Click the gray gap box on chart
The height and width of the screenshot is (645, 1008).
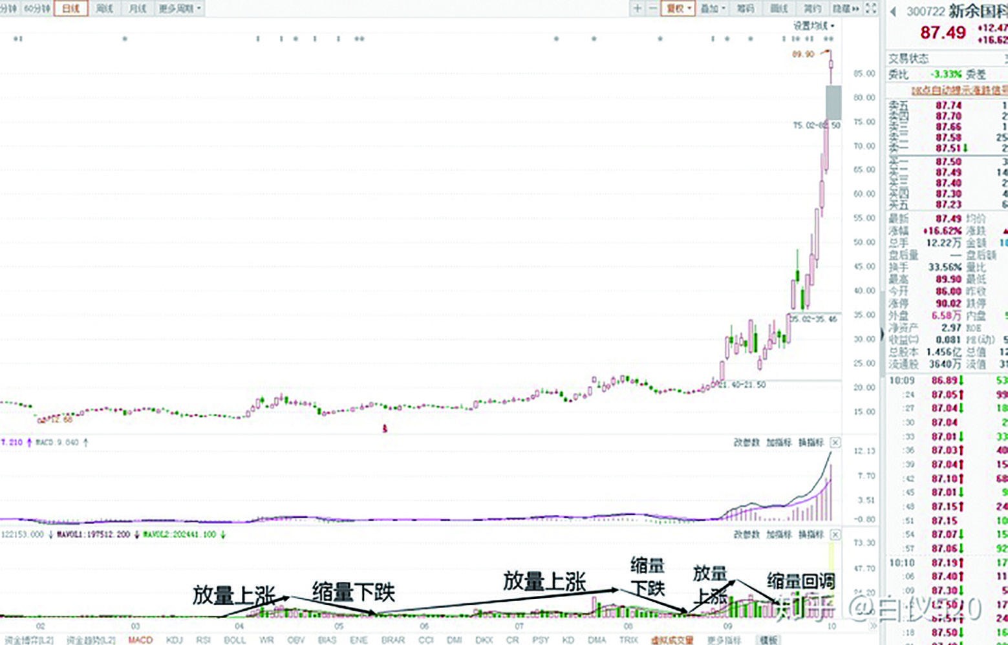tap(833, 102)
